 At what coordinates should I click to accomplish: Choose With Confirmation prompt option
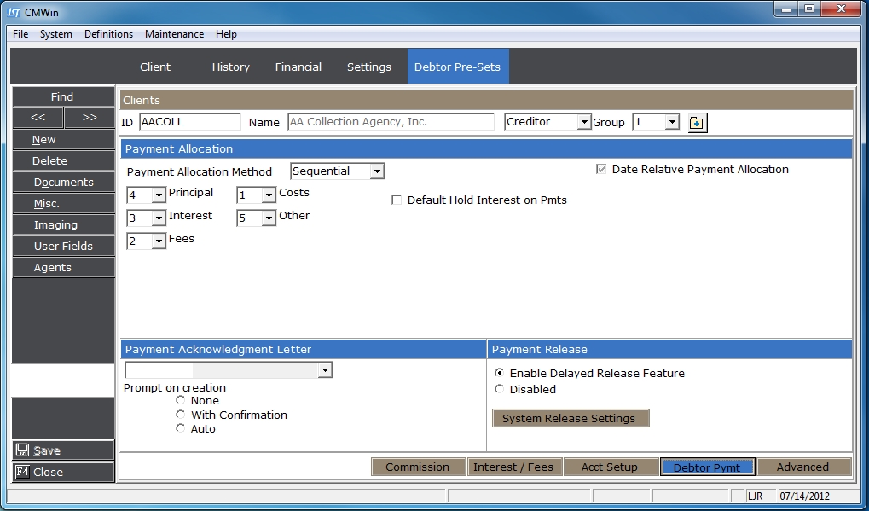pyautogui.click(x=181, y=415)
